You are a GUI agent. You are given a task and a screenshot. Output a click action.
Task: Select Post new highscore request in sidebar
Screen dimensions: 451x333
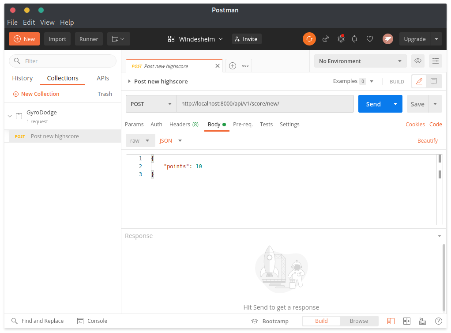coord(63,136)
